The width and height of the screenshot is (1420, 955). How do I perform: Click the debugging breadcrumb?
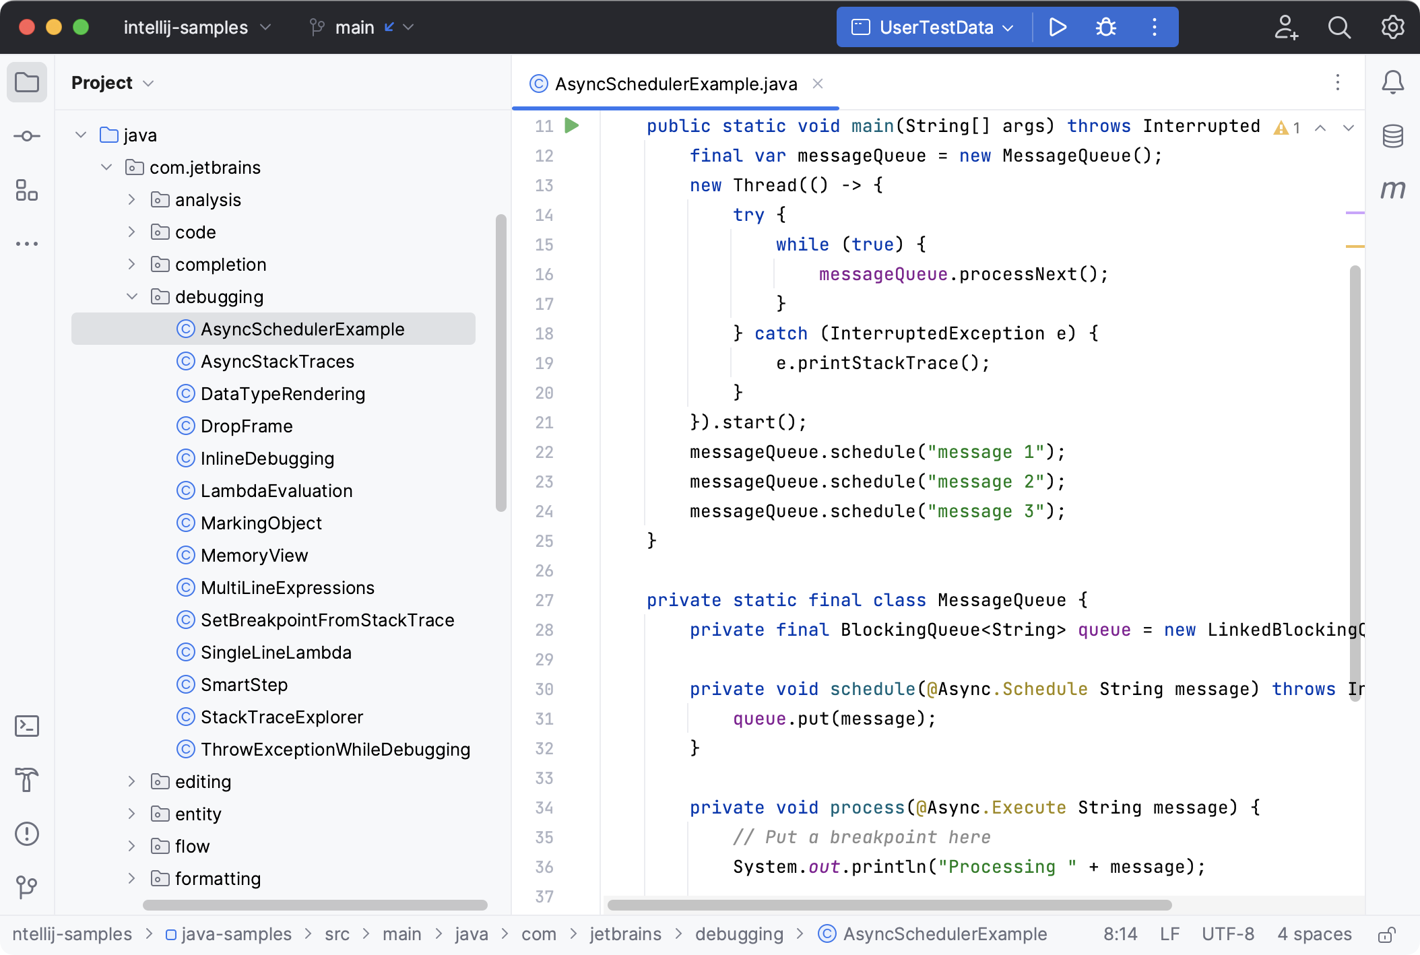point(739,934)
